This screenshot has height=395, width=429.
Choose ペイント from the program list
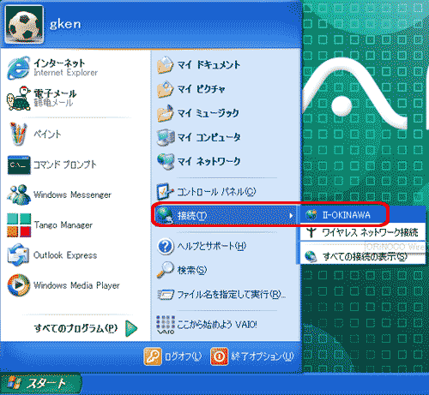[47, 134]
